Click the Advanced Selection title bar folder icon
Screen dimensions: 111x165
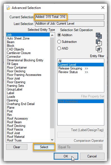click(8, 8)
